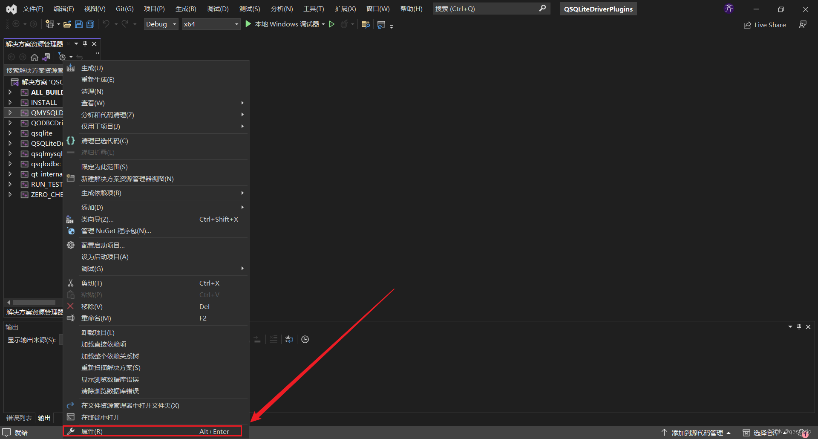Click the feedback person icon top right

[x=803, y=25]
